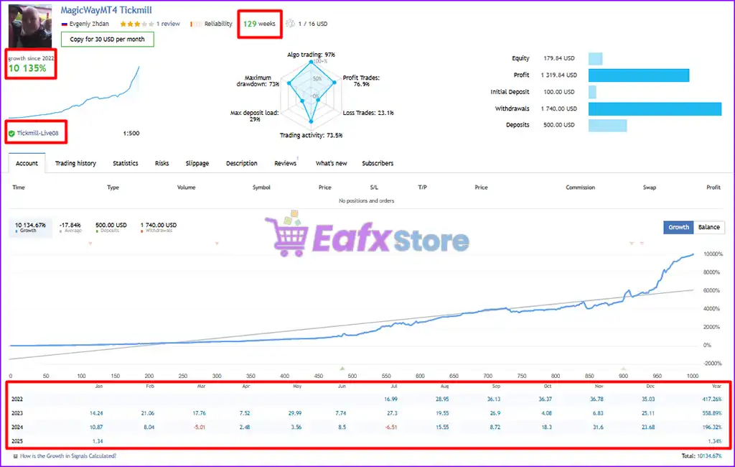This screenshot has width=735, height=467.
Task: Click the Profit bar showing 1 319.84 USD
Action: [639, 75]
